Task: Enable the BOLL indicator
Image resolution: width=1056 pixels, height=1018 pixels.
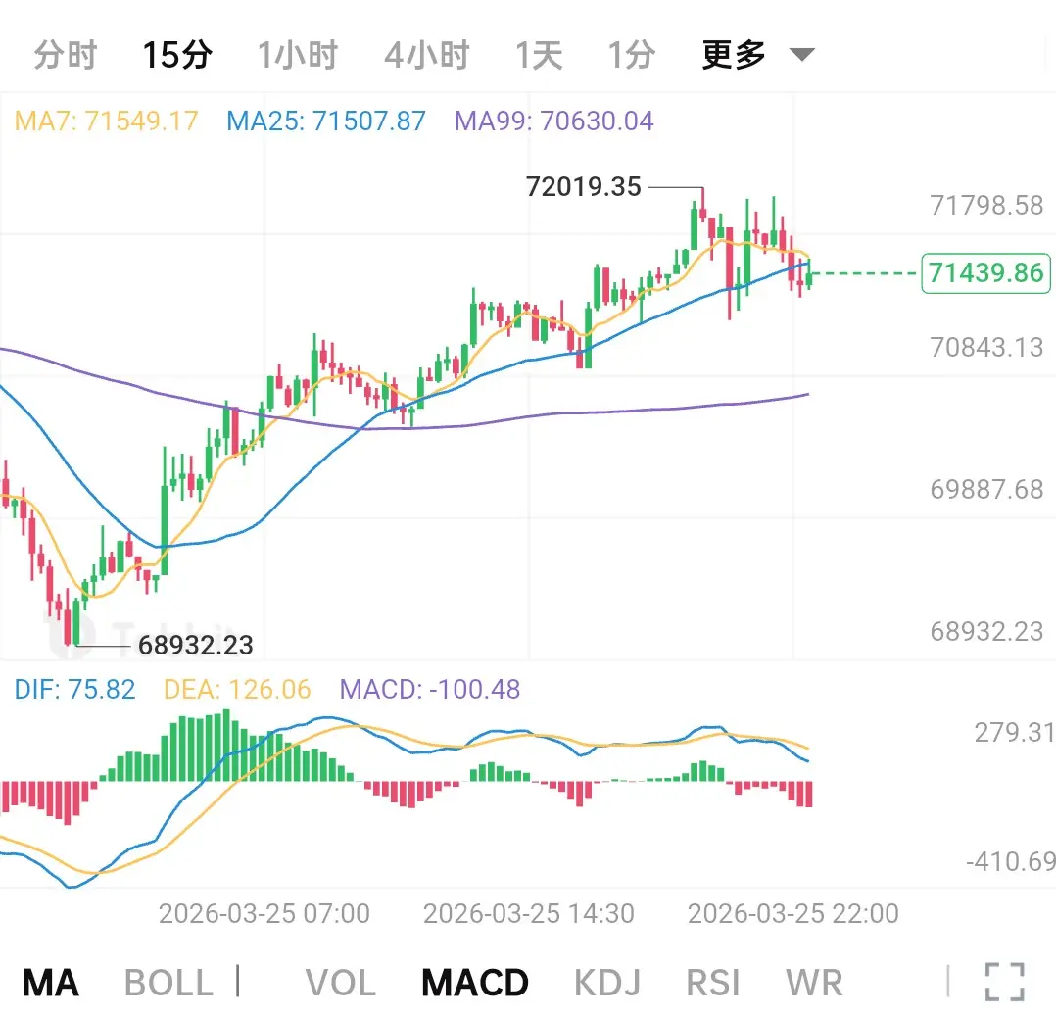Action: tap(169, 983)
